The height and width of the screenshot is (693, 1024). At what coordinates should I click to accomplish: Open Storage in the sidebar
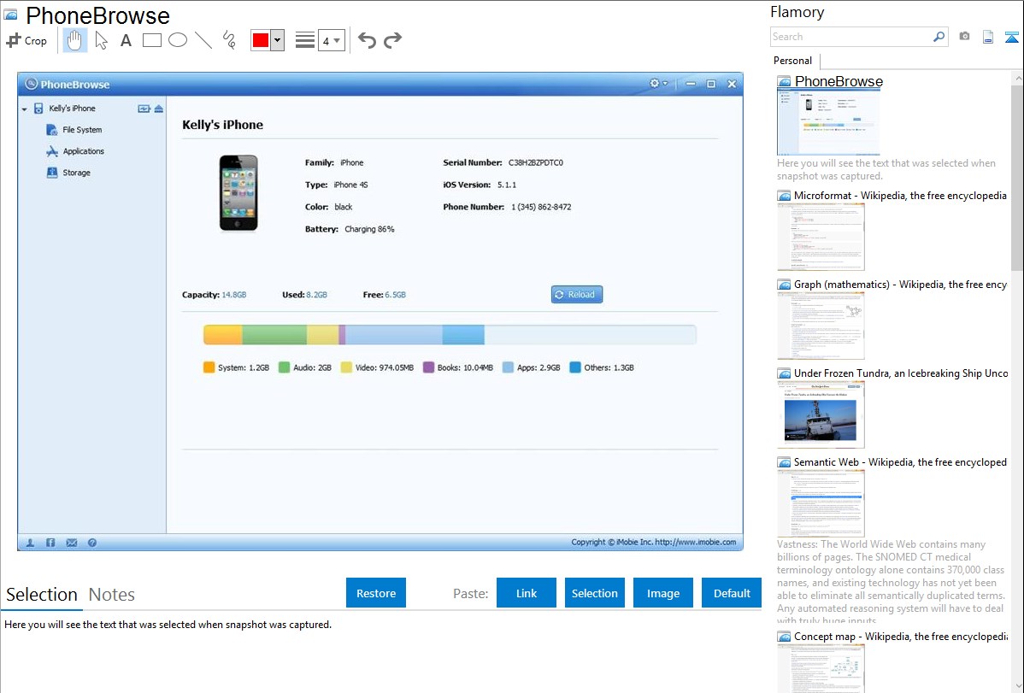[76, 173]
